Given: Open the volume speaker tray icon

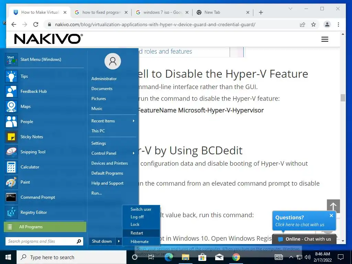Looking at the screenshot, I should point(308,257).
